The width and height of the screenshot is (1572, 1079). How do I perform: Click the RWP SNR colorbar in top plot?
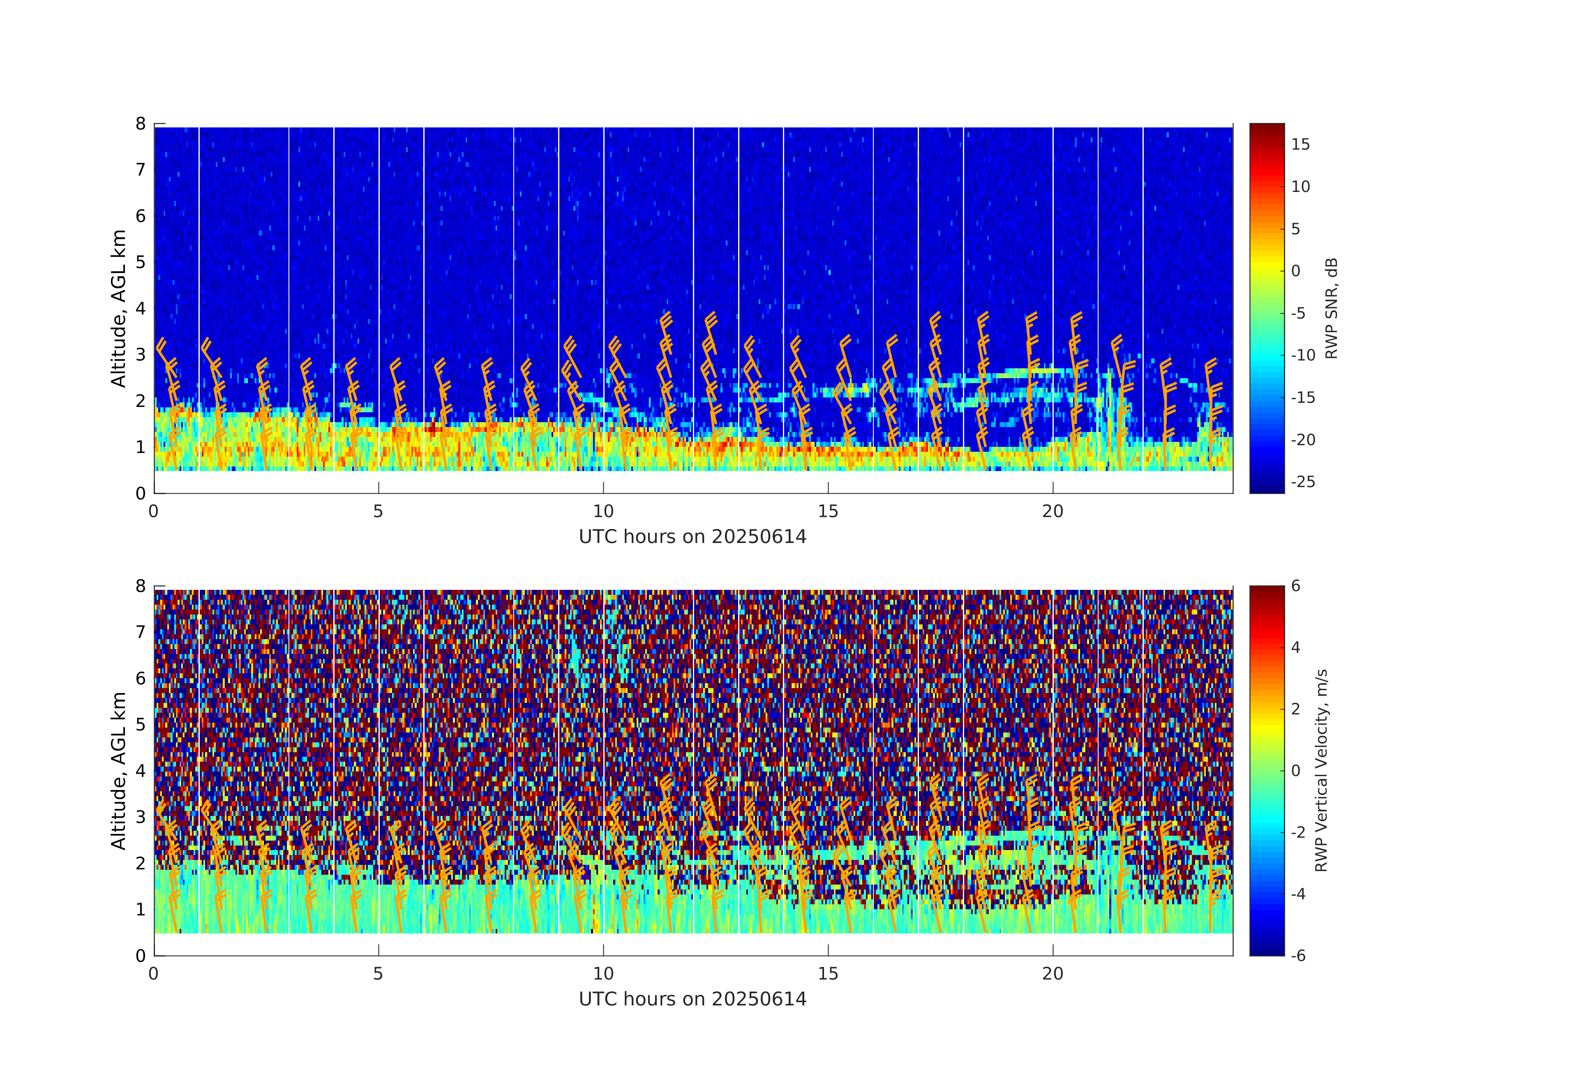pyautogui.click(x=1266, y=308)
